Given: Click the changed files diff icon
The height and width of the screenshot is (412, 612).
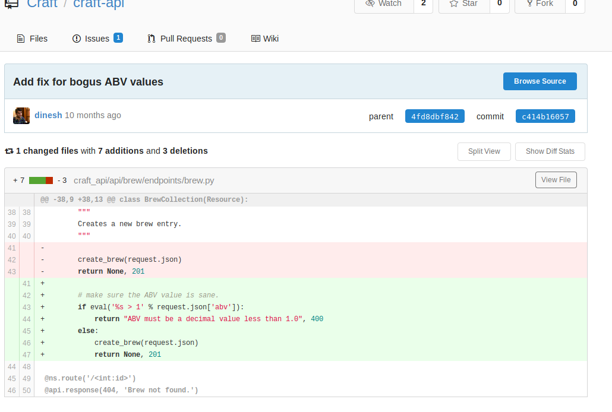Looking at the screenshot, I should click(9, 151).
